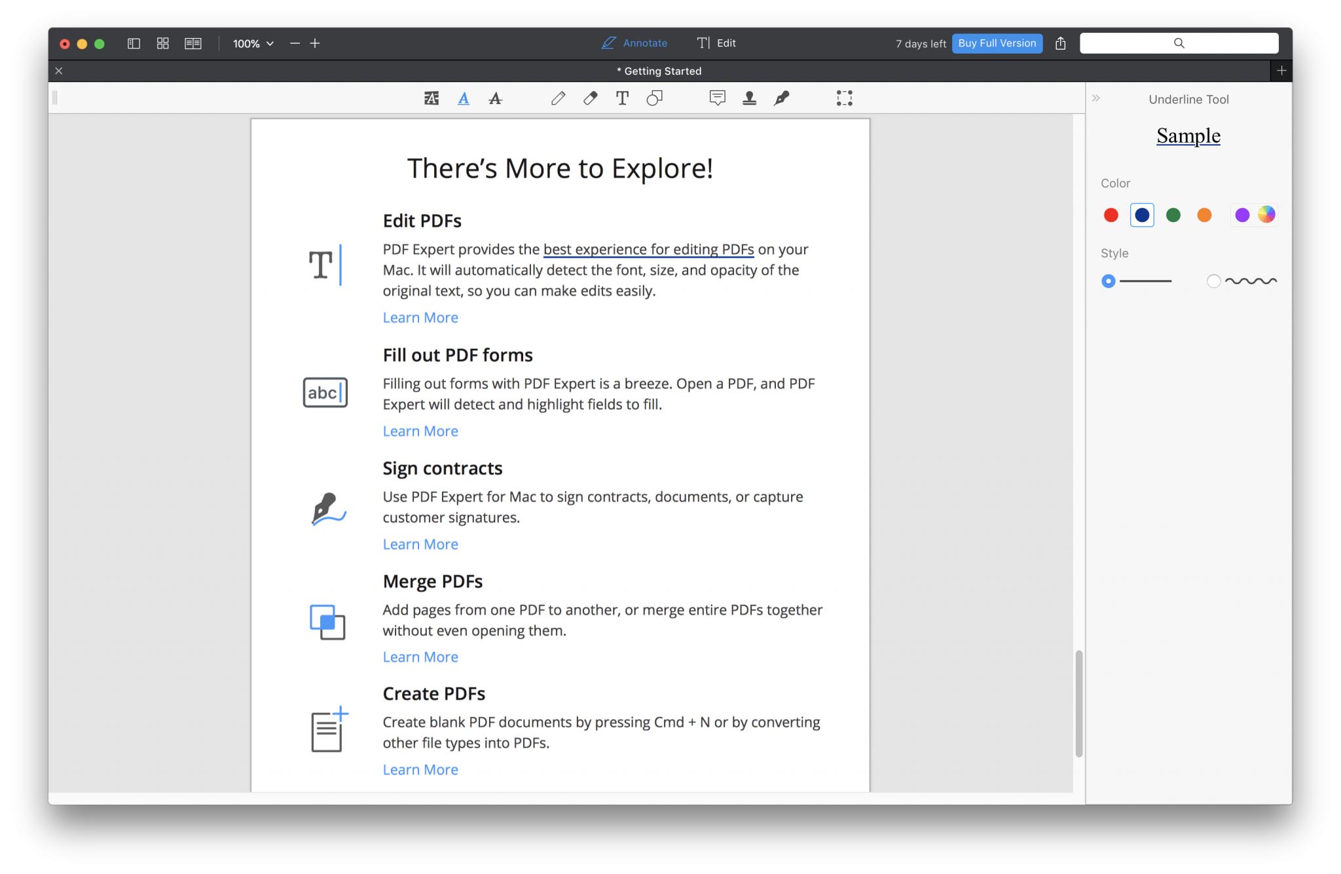Expand the right sidebar panel
This screenshot has width=1341, height=874.
[x=1097, y=98]
